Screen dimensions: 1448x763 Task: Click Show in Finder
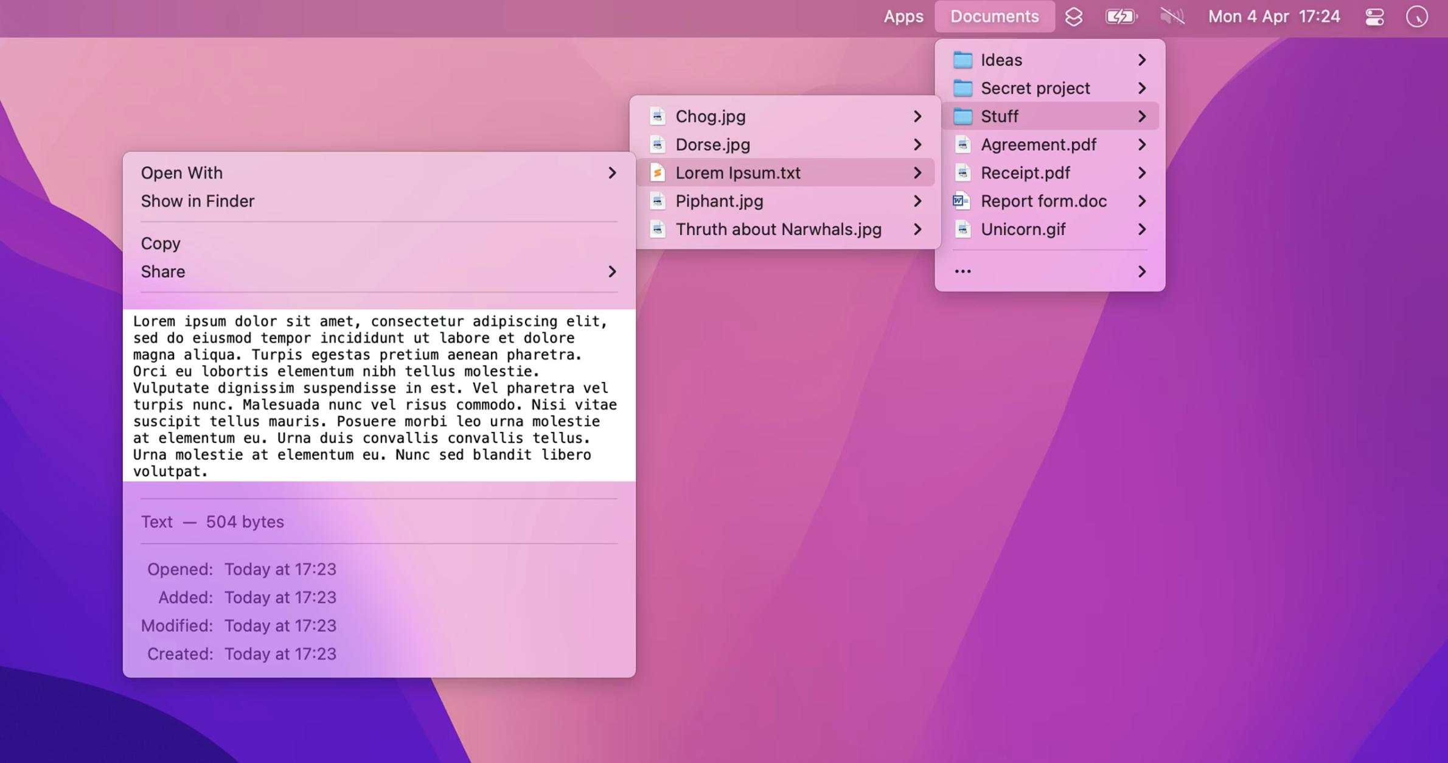(x=198, y=201)
